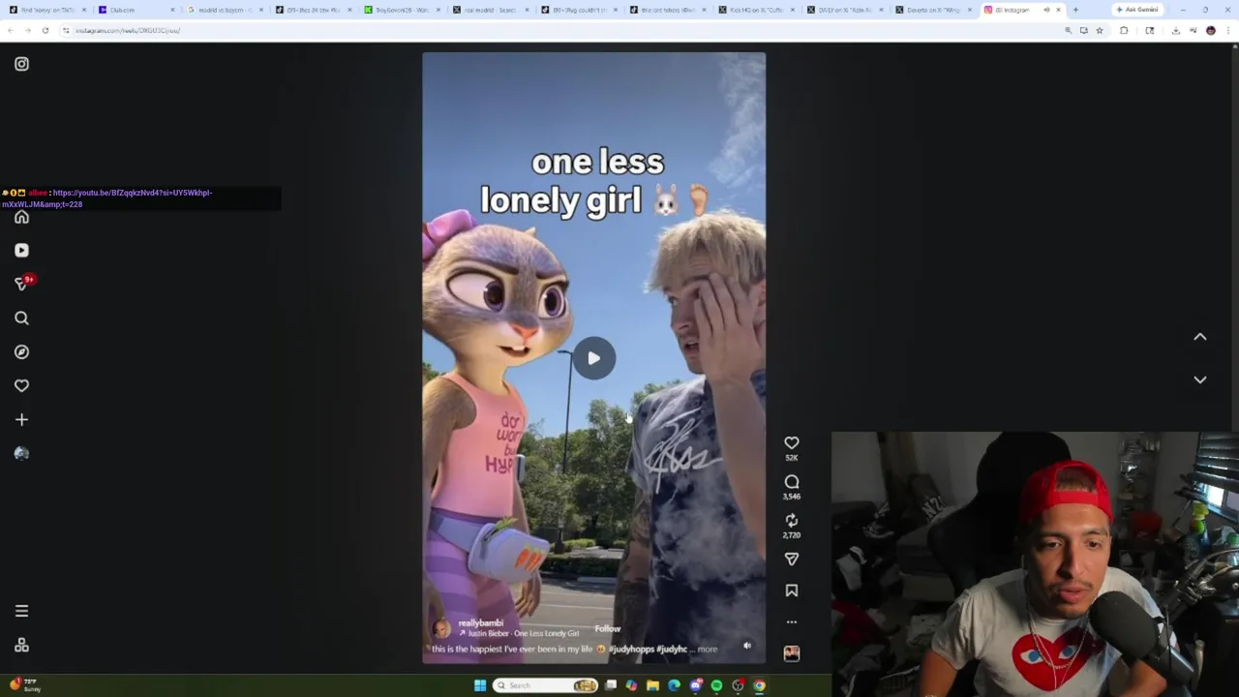This screenshot has width=1239, height=697.
Task: Open the Chrome three-dot menu
Action: coord(1226,30)
